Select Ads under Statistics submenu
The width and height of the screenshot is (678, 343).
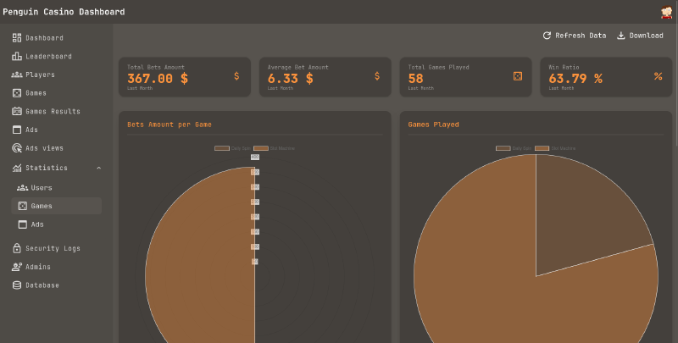tap(37, 224)
